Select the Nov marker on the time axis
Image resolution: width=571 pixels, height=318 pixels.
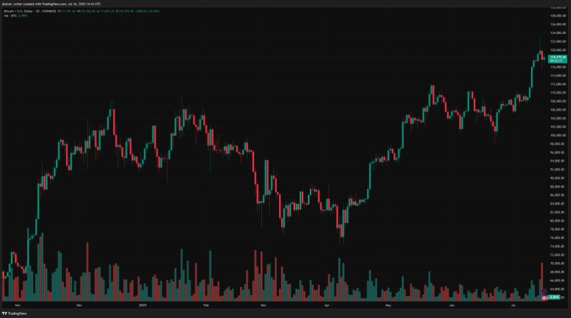[16, 305]
